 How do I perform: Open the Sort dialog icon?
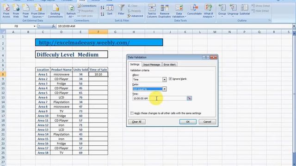pos(110,10)
